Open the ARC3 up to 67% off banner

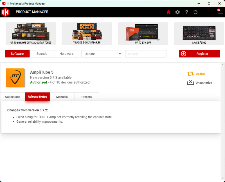click(143, 34)
